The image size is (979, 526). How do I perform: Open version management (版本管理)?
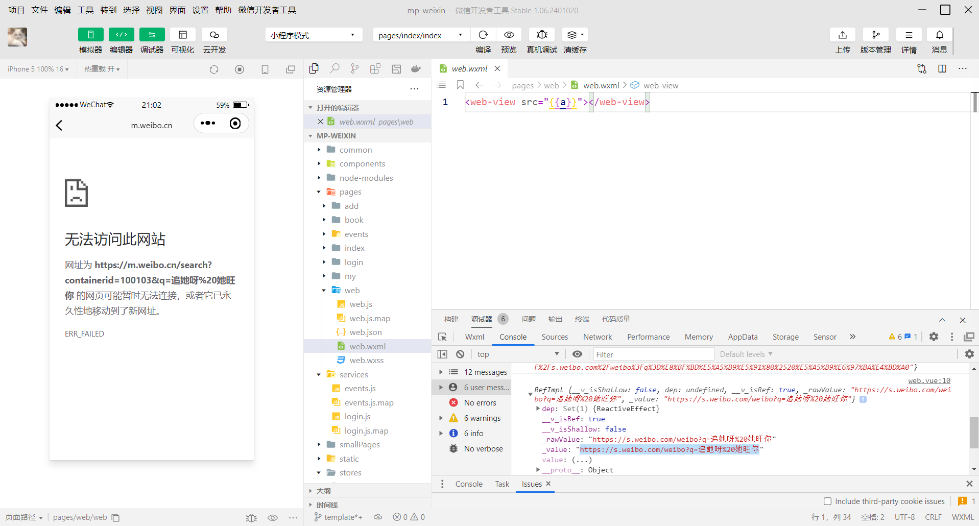click(876, 35)
